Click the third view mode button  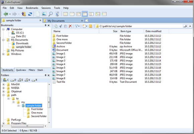point(79,14)
